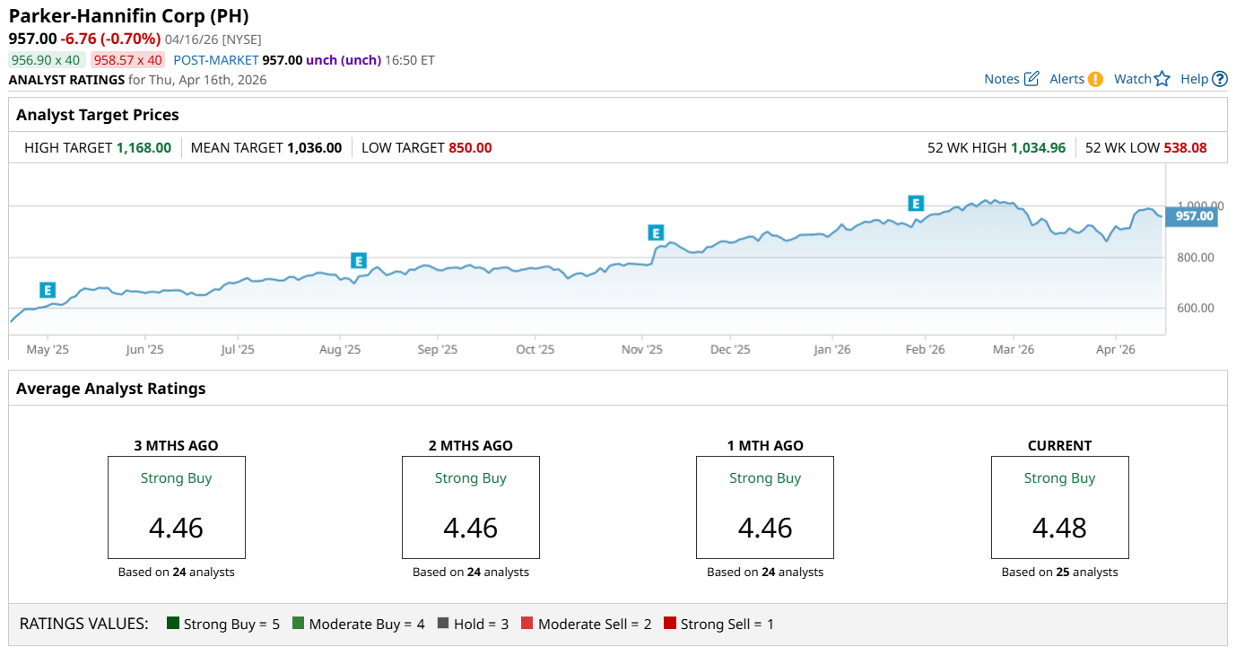
Task: Select the earnings E marker near Feb '26
Action: (x=916, y=204)
